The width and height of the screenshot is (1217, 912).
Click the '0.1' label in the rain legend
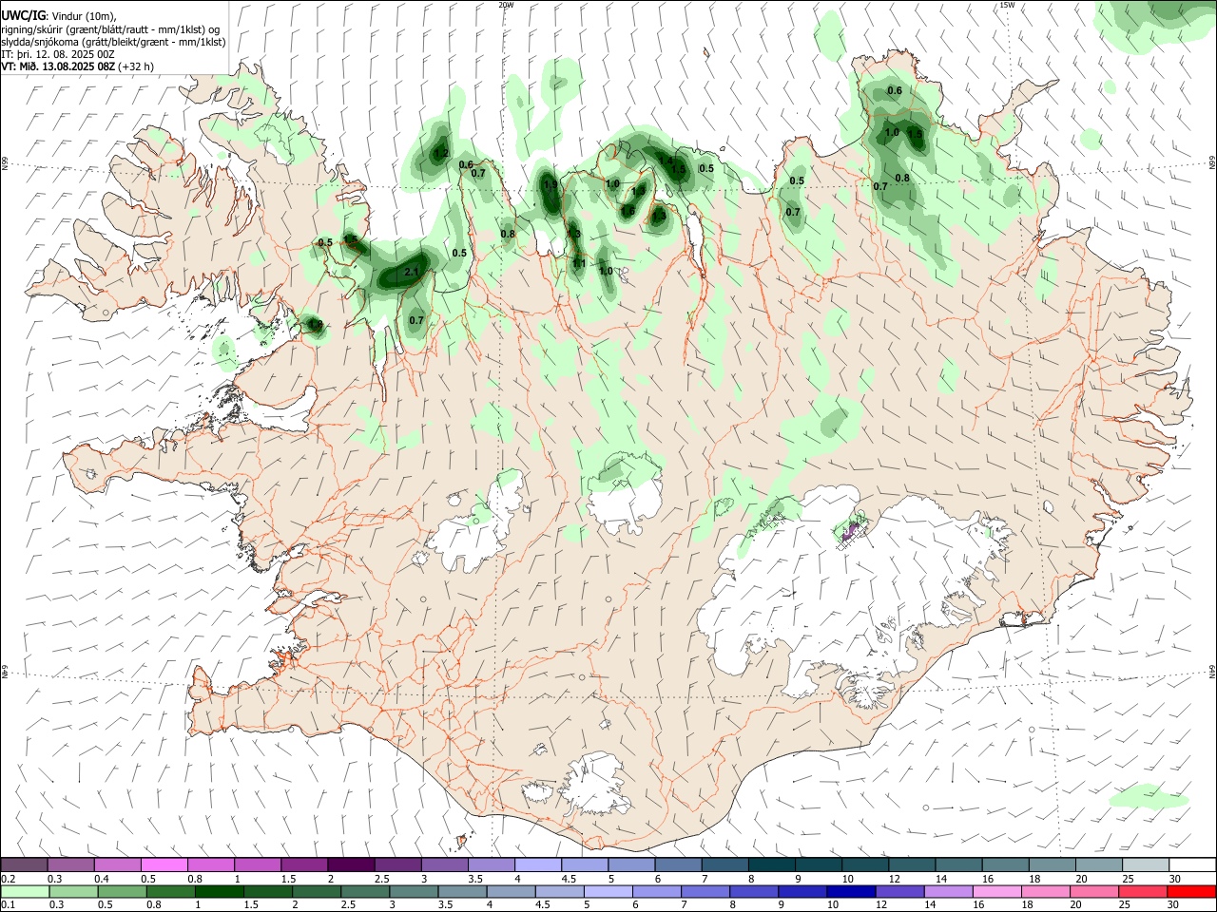click(8, 904)
